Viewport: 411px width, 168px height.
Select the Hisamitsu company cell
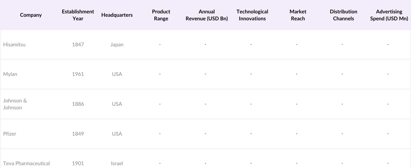14,45
